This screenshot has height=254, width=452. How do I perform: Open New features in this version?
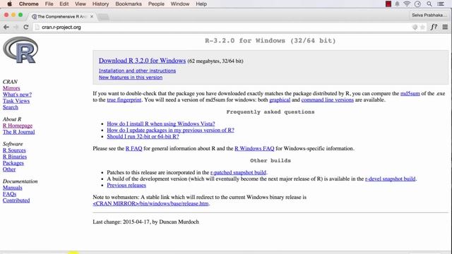tap(131, 77)
